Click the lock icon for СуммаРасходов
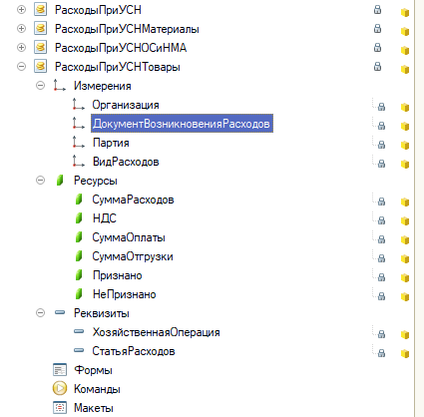The image size is (424, 417). click(381, 202)
